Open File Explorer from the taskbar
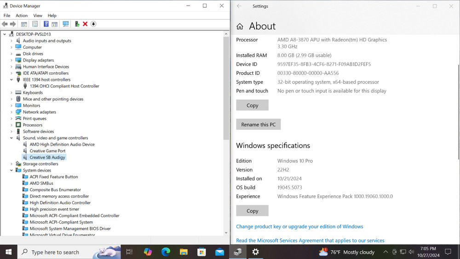460x259 pixels. pos(184,252)
